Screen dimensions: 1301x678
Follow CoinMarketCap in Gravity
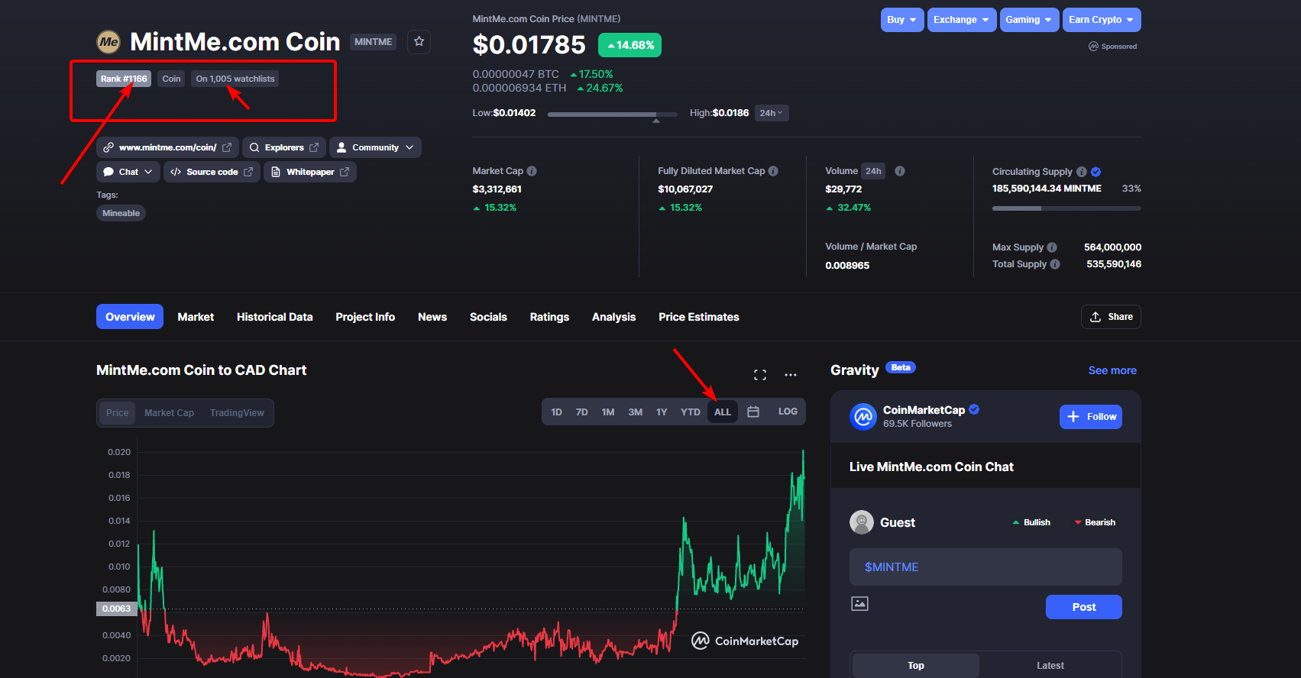click(1091, 417)
